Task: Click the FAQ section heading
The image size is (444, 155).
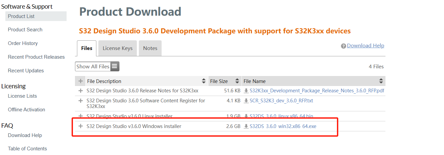Action: (7, 126)
